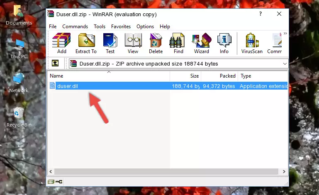This screenshot has height=195, width=319.
Task: Run VirusScan on the archive
Action: coord(252,43)
